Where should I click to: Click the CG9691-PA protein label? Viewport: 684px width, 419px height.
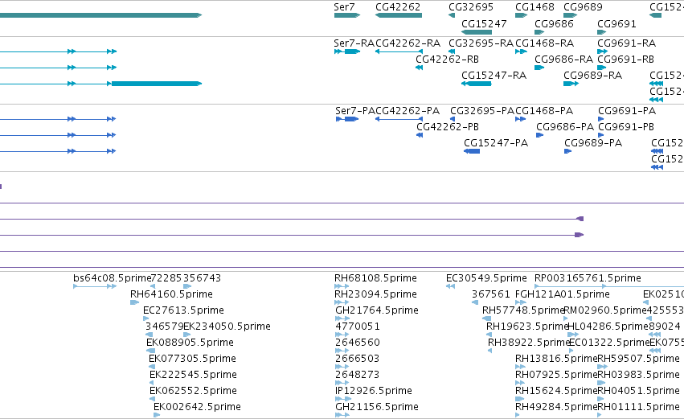627,111
